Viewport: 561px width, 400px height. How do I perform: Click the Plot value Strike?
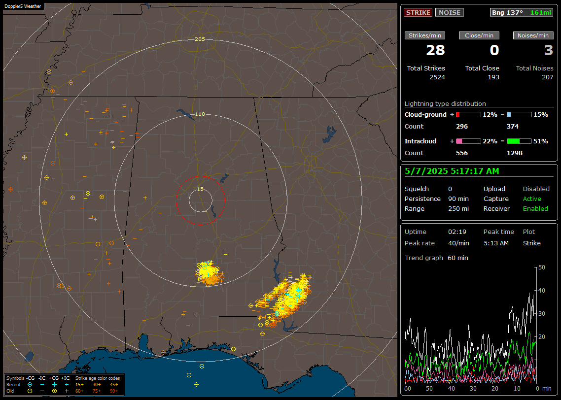coord(531,243)
